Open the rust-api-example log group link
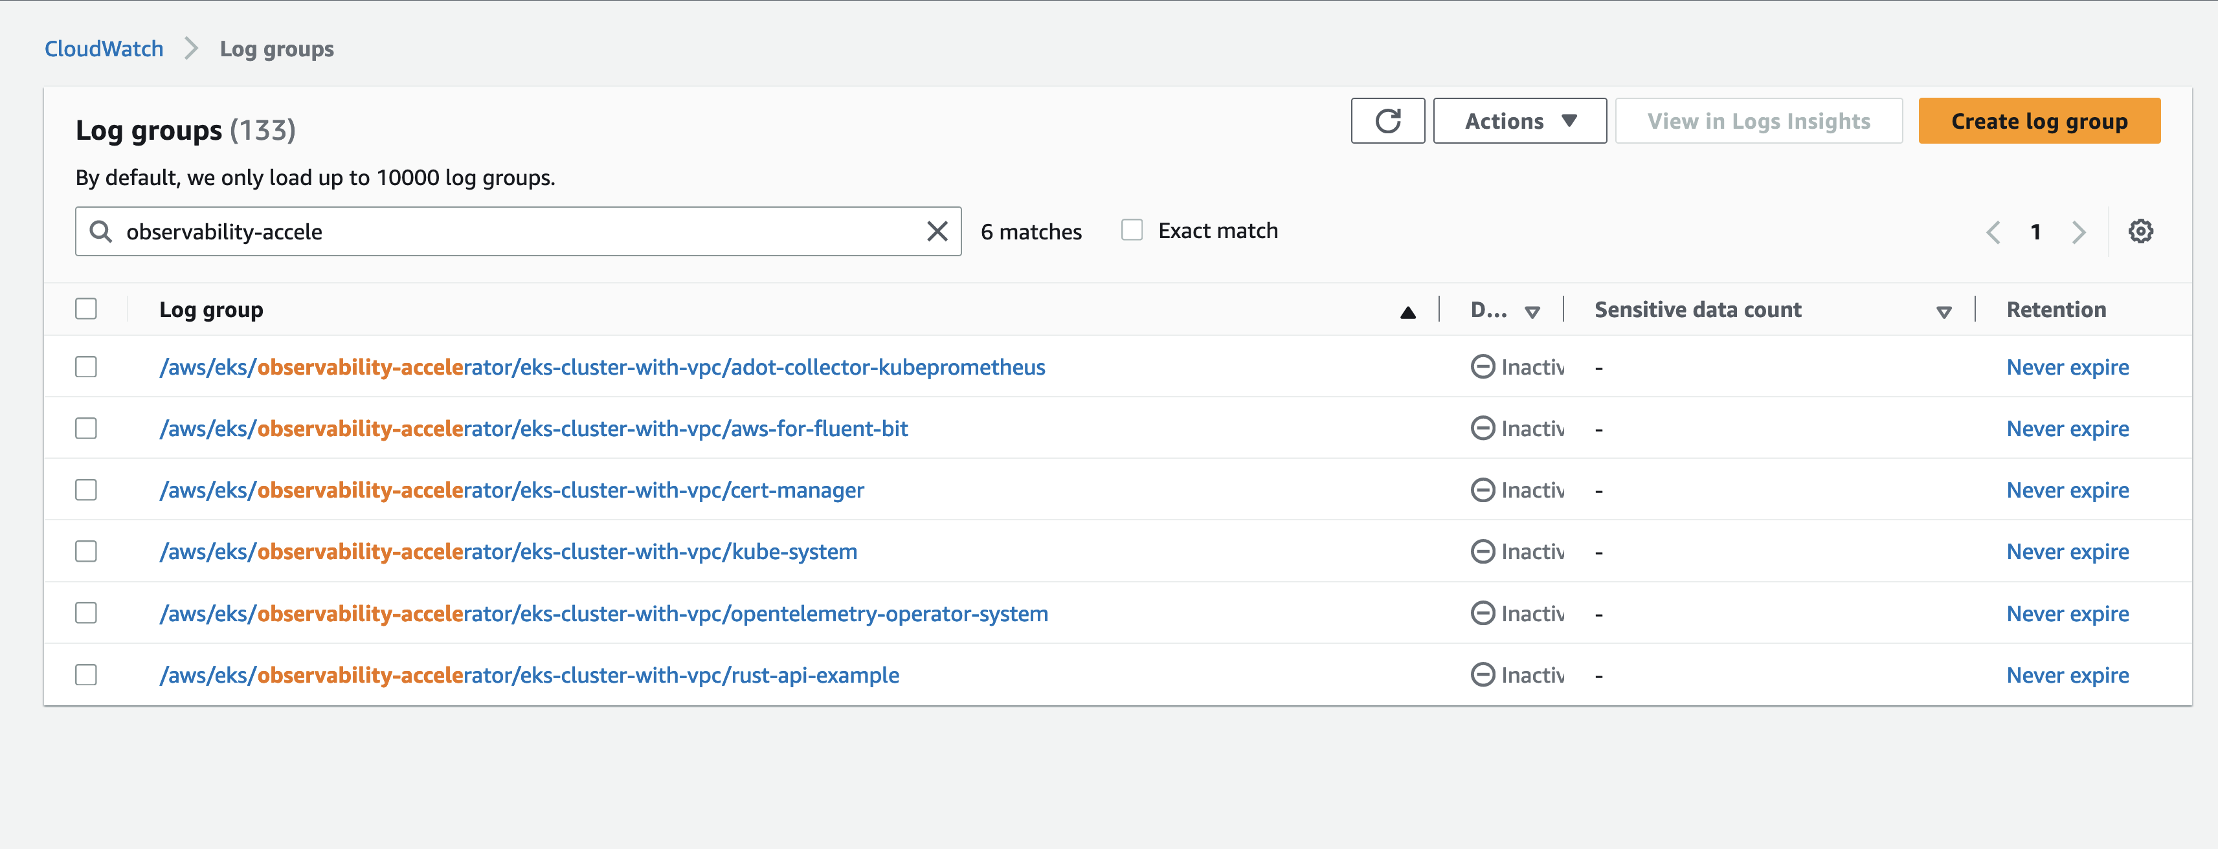Viewport: 2218px width, 849px height. (x=529, y=676)
